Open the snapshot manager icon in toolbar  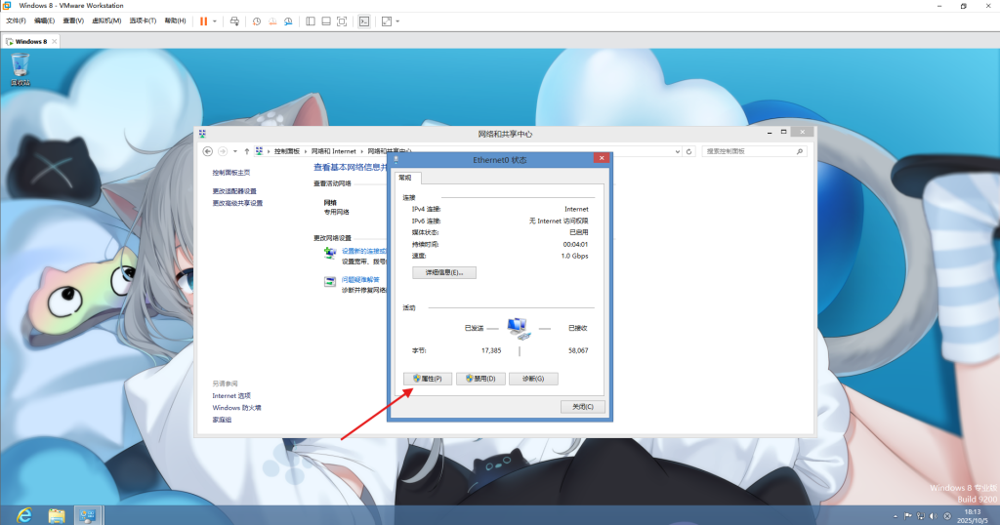click(x=288, y=20)
